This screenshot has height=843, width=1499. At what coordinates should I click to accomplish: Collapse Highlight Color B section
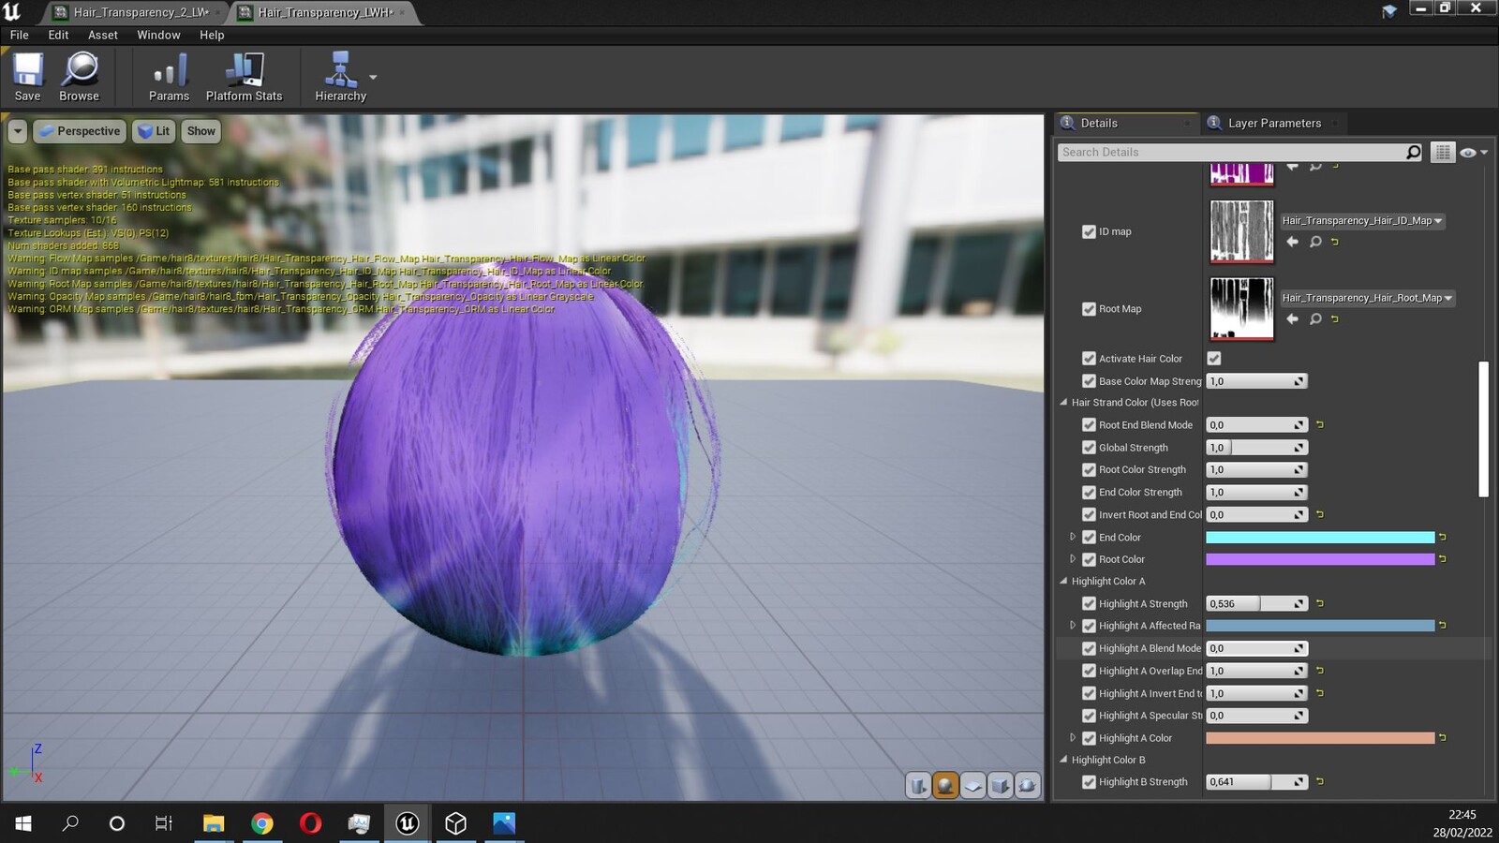tap(1063, 760)
